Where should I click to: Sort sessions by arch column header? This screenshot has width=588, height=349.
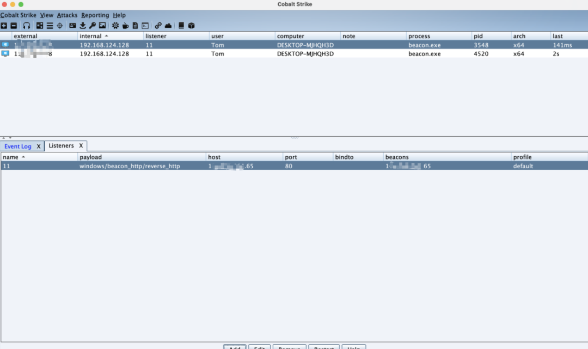pos(531,36)
